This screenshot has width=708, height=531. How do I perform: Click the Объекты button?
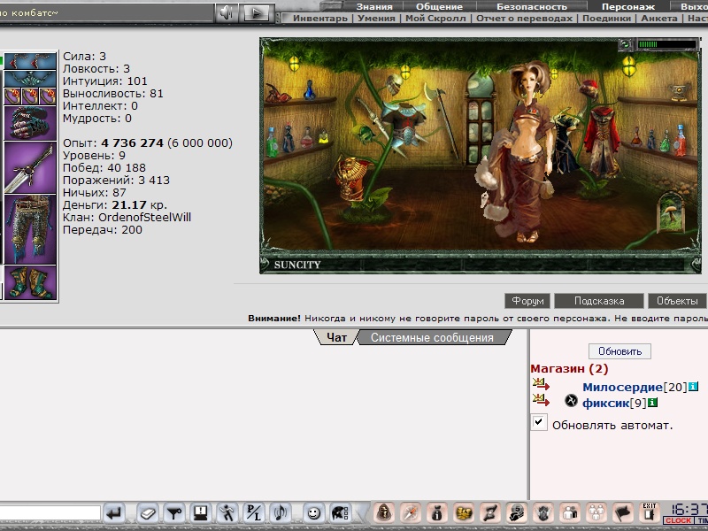point(677,301)
